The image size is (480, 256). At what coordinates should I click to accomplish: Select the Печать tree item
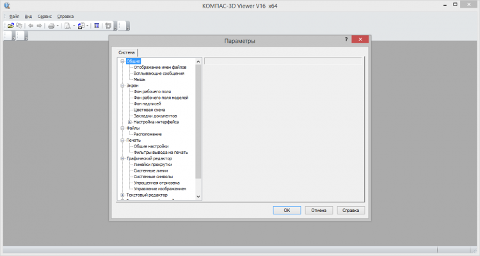pyautogui.click(x=133, y=140)
